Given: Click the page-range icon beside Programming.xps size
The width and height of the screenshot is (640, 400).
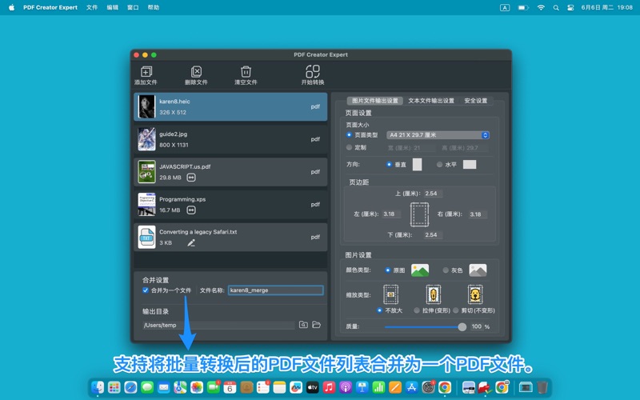Looking at the screenshot, I should pyautogui.click(x=191, y=210).
